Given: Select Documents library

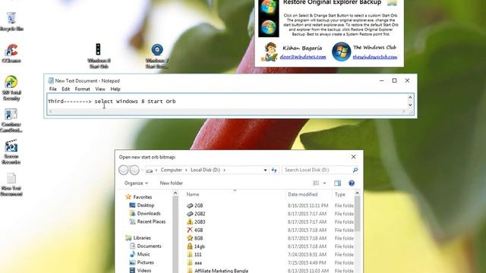Looking at the screenshot, I should 145,246.
